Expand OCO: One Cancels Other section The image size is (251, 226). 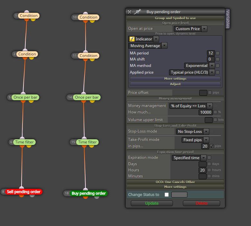175,182
